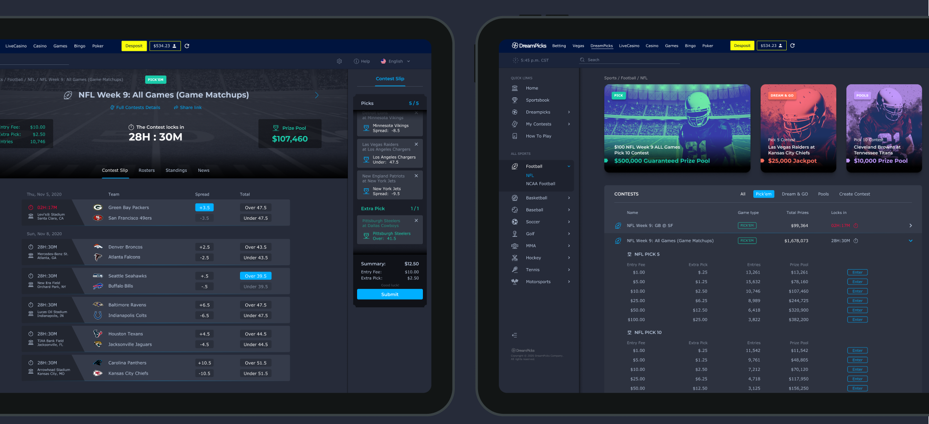Image resolution: width=929 pixels, height=424 pixels.
Task: Click next contest arrow beside the title
Action: pyautogui.click(x=317, y=95)
